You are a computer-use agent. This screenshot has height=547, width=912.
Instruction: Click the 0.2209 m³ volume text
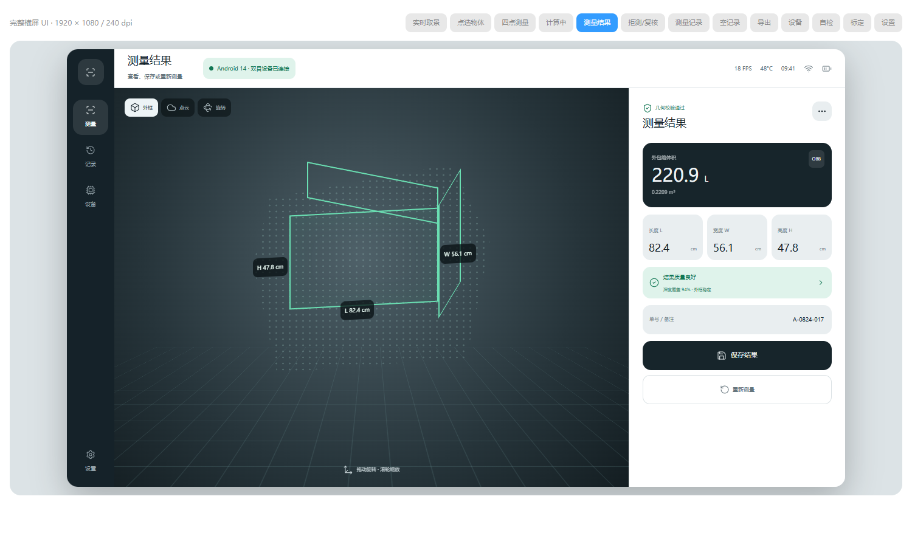tap(663, 192)
